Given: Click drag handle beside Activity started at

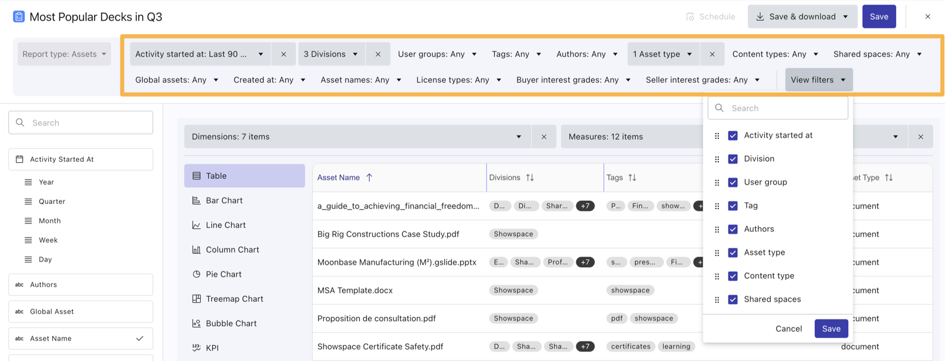Looking at the screenshot, I should coord(717,136).
